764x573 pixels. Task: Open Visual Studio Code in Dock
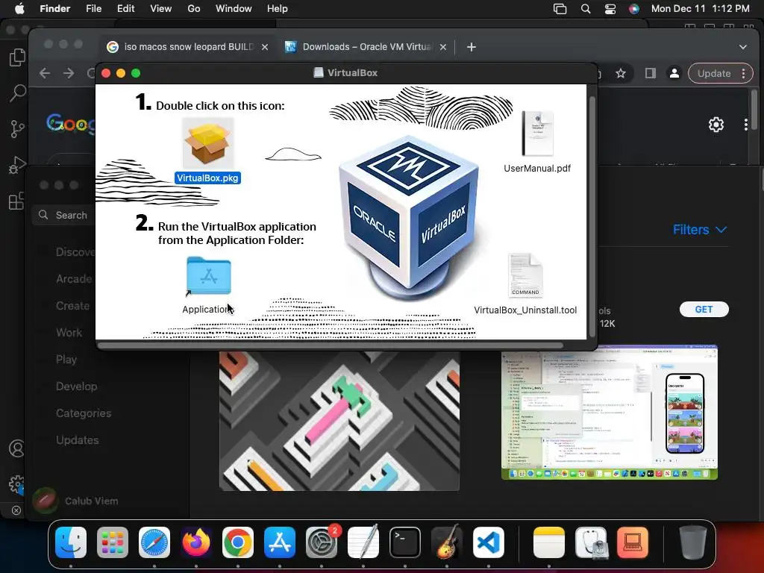[489, 542]
